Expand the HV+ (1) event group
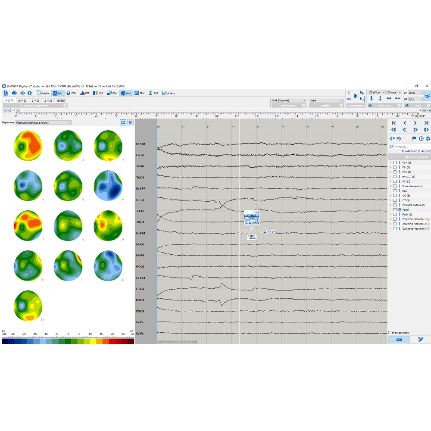Image resolution: width=431 pixels, height=431 pixels. [x=390, y=172]
